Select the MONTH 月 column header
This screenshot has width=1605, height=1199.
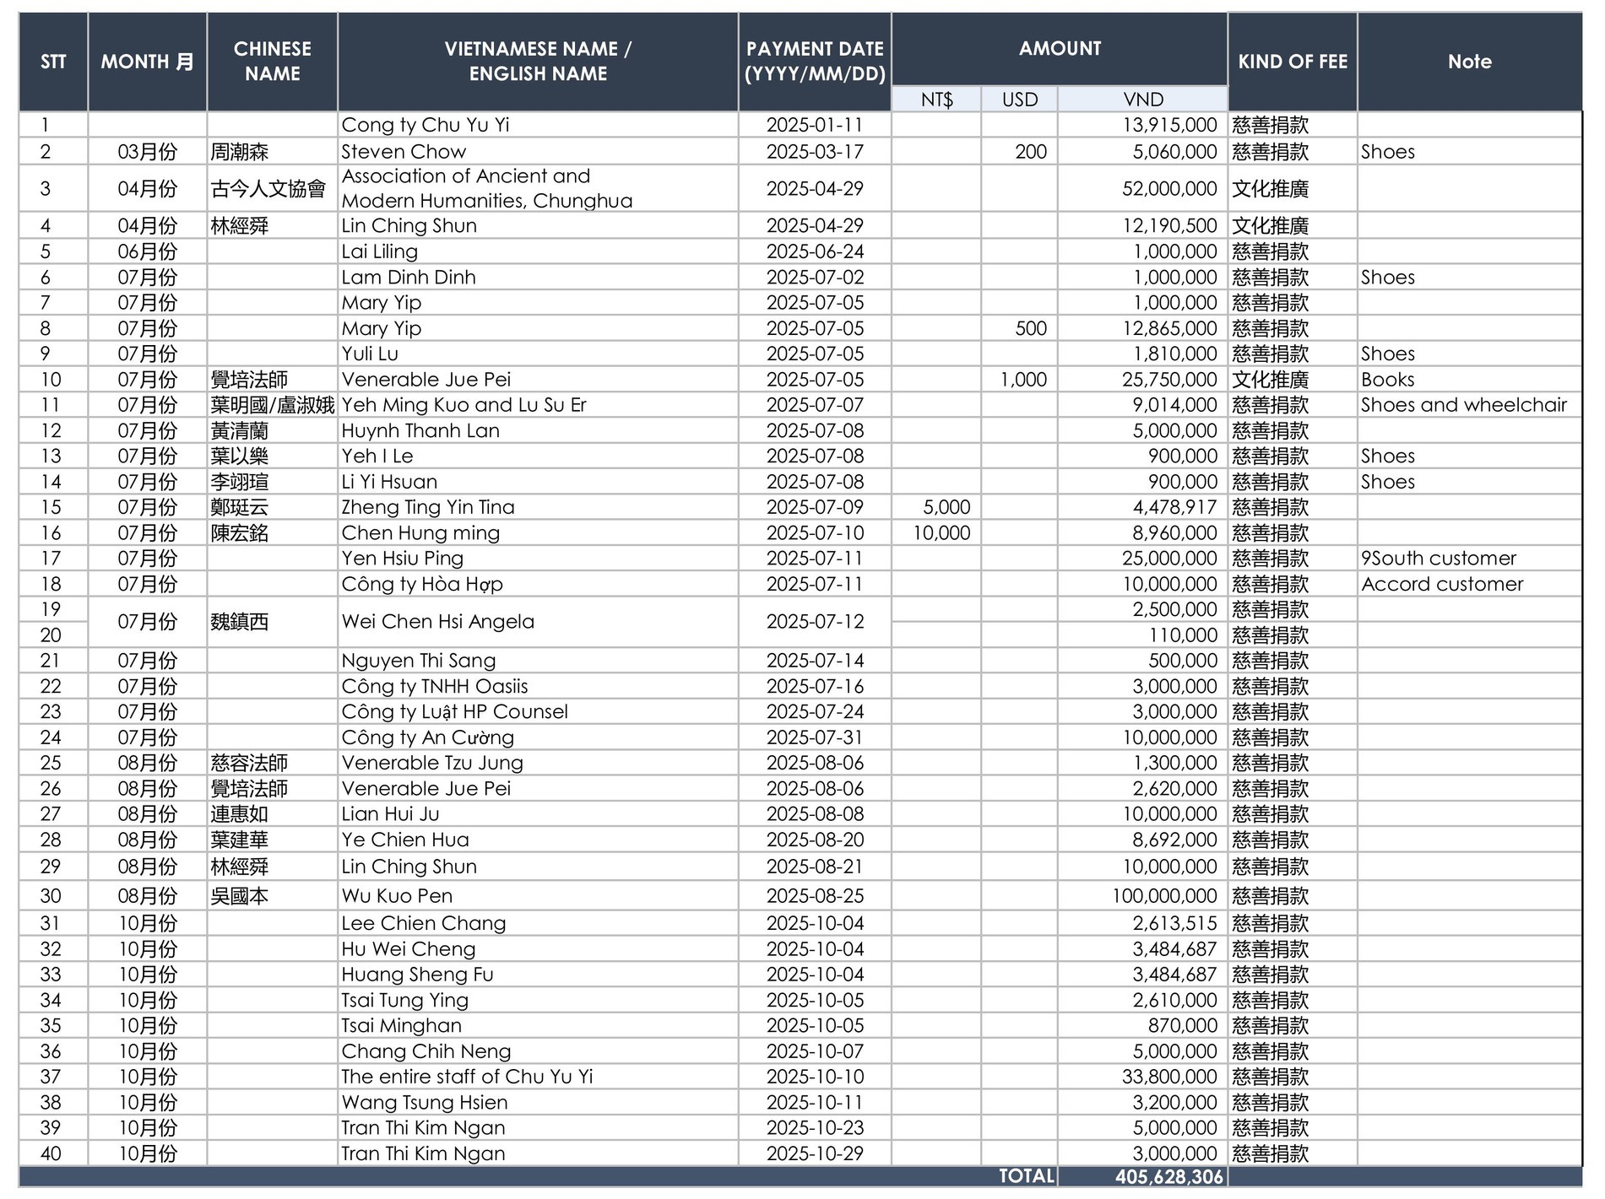[x=147, y=62]
